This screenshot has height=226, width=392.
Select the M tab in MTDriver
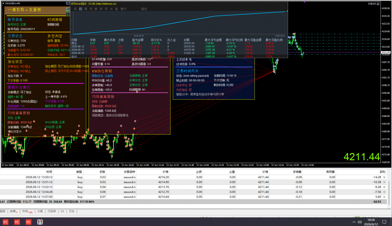pos(111,9)
